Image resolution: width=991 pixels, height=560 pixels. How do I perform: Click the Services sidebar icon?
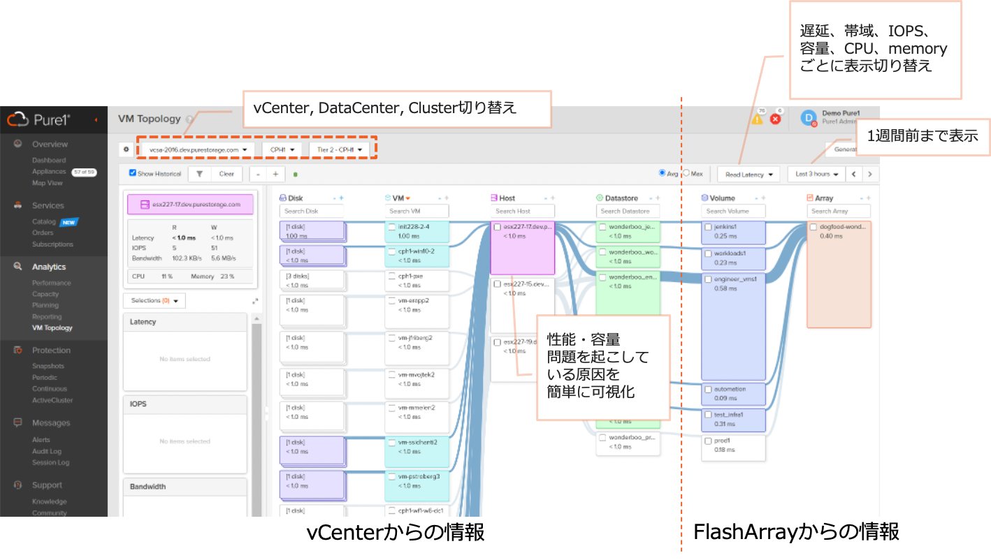(17, 205)
